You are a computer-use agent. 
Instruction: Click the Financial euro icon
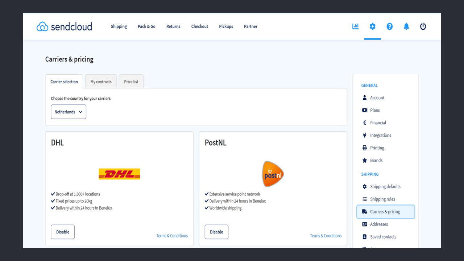365,123
